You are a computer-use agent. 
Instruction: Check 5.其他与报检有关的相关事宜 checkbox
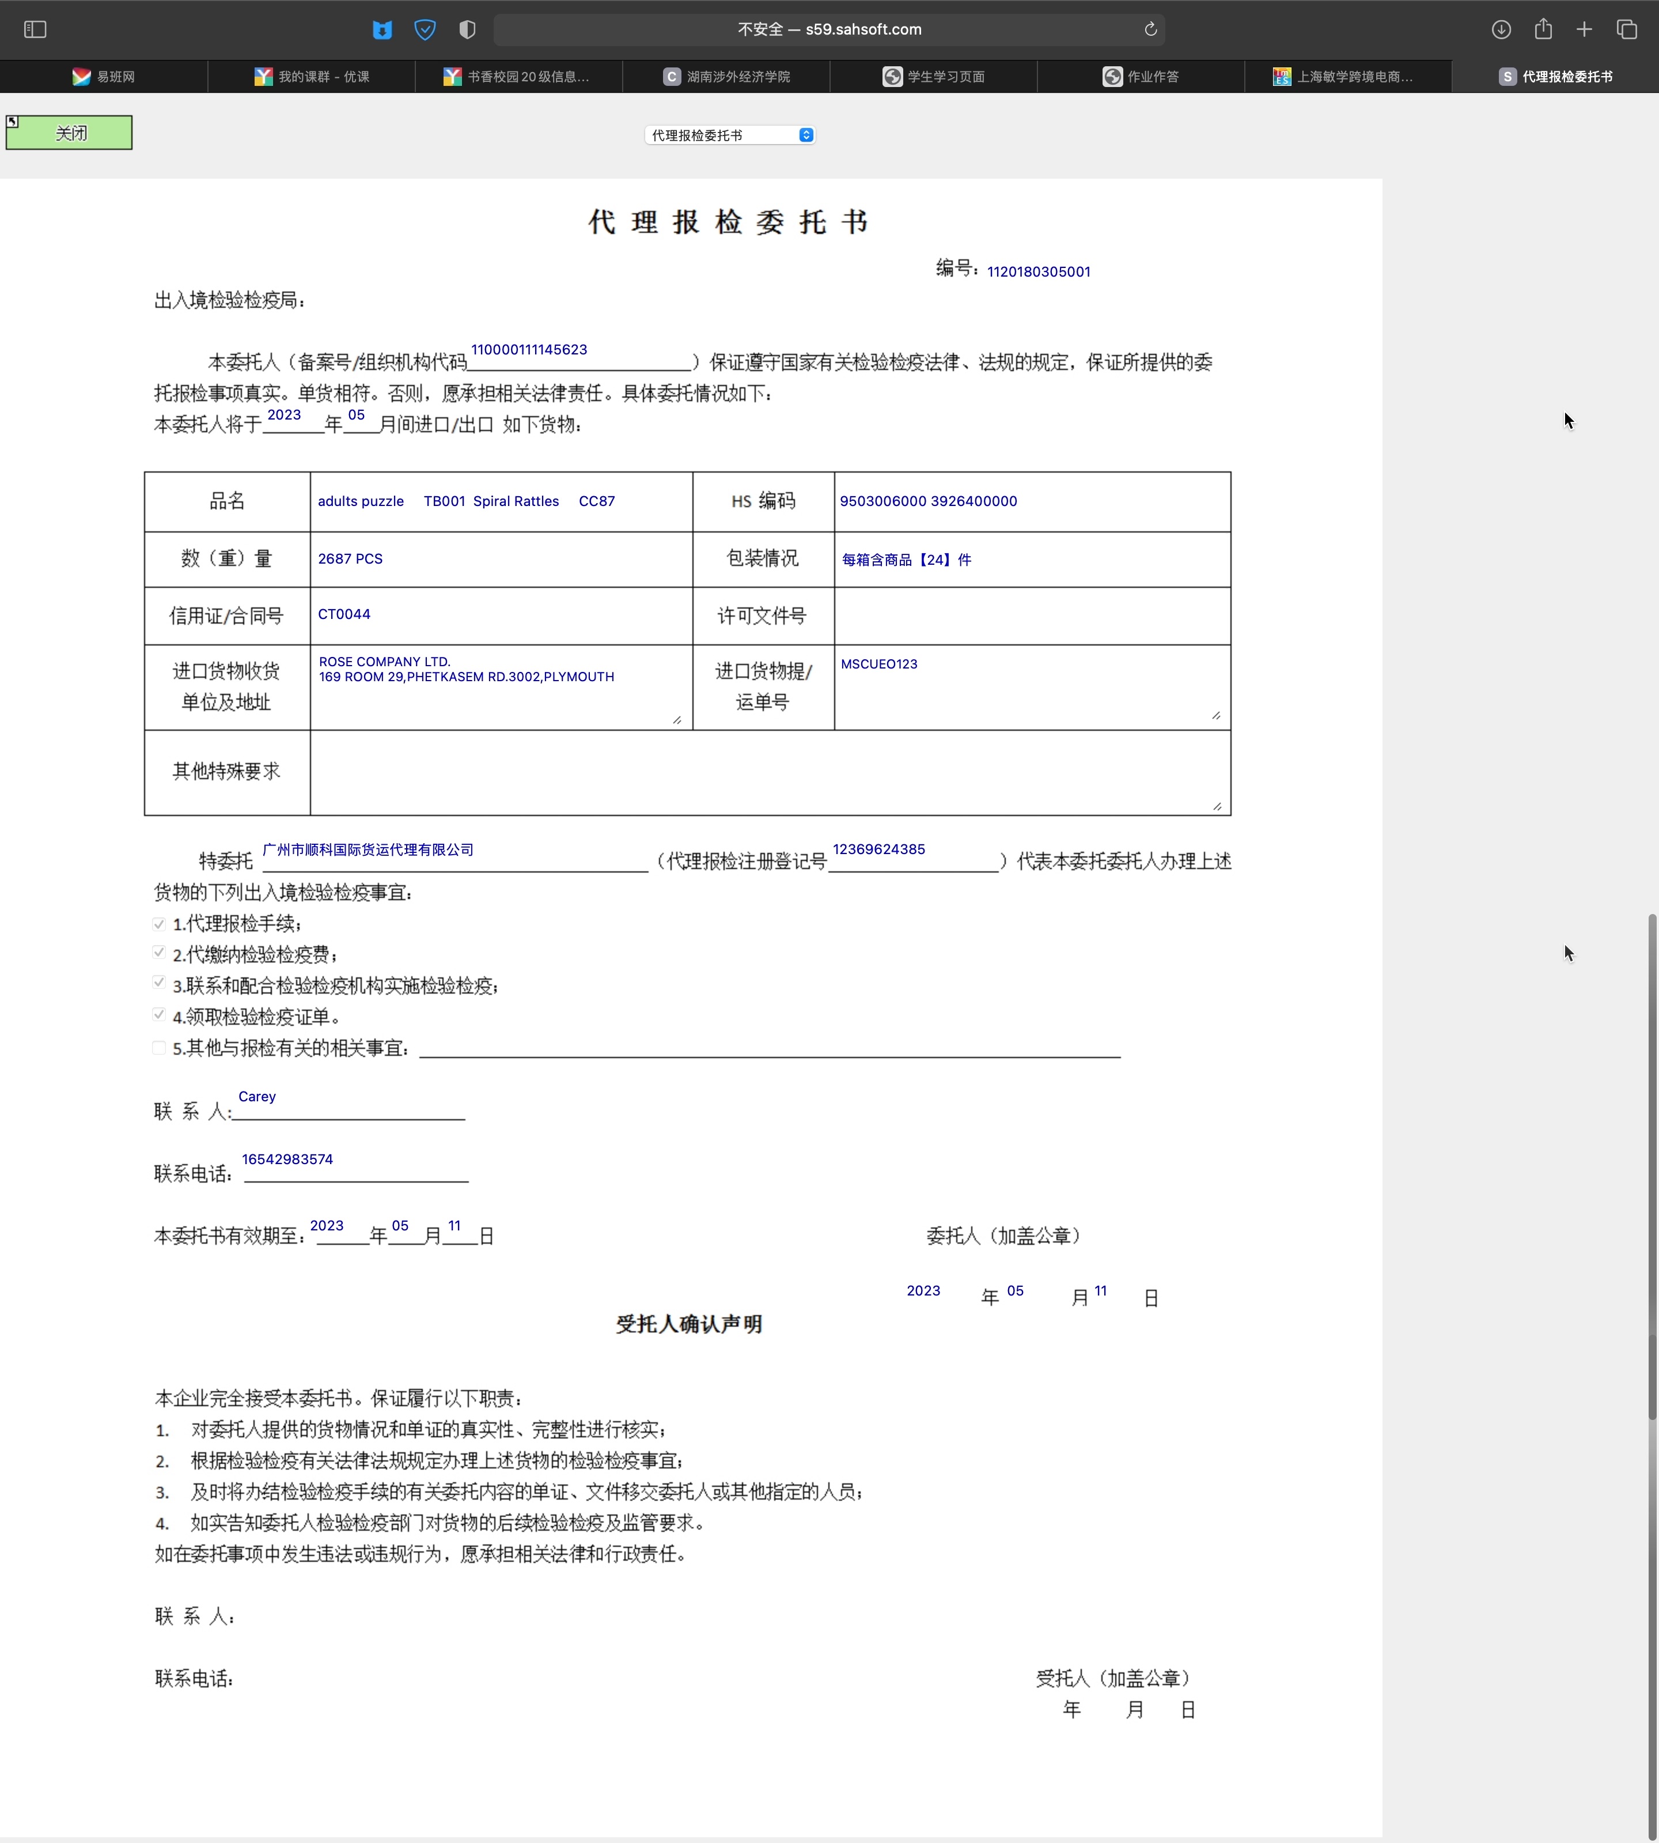pyautogui.click(x=158, y=1048)
